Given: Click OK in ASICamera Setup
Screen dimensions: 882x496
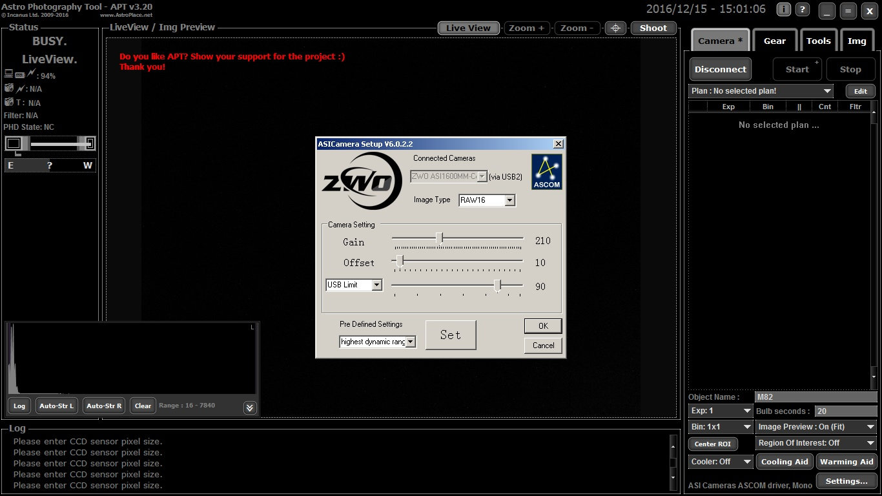Looking at the screenshot, I should coord(543,325).
